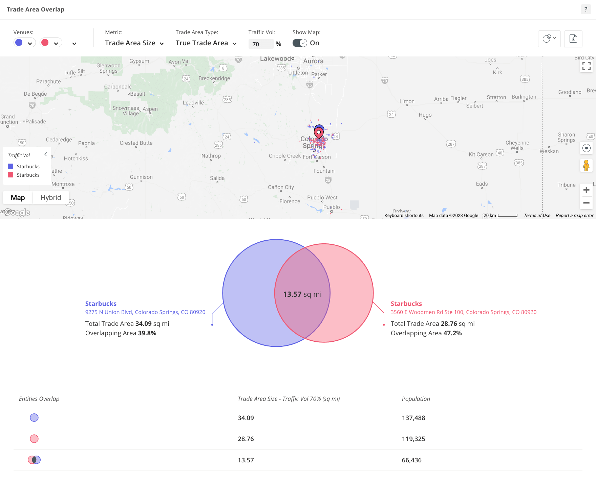This screenshot has height=484, width=596.
Task: Recenter the map using the target icon
Action: (586, 148)
